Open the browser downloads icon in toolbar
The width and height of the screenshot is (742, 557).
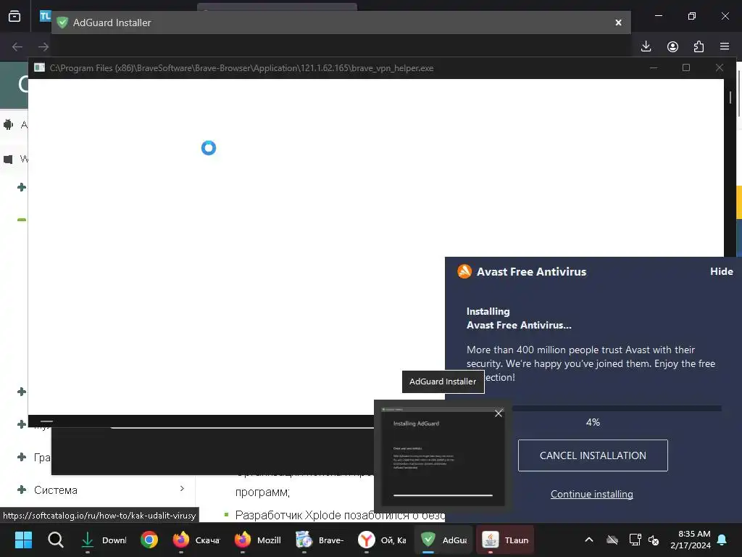point(646,46)
